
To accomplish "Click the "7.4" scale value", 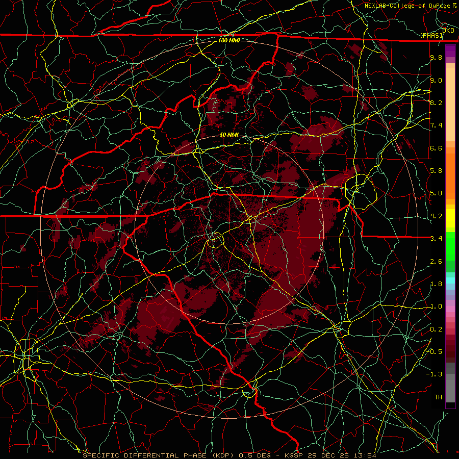I will (x=436, y=125).
